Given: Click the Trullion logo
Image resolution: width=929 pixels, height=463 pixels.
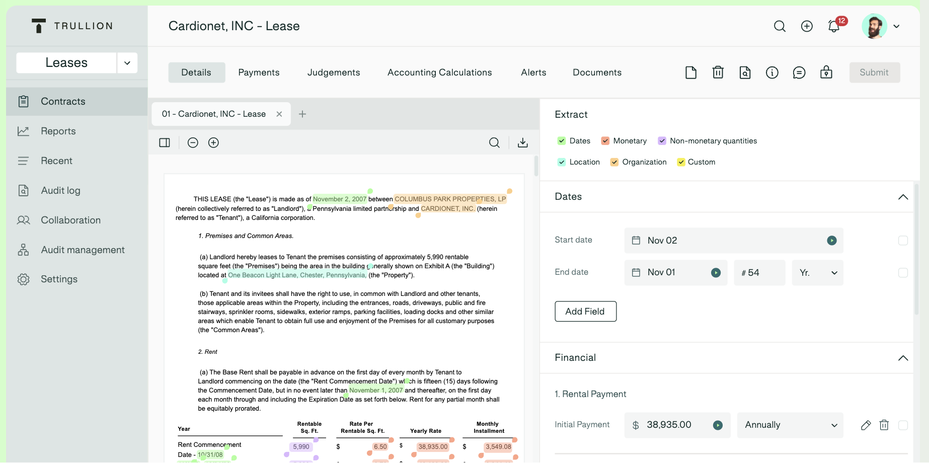Looking at the screenshot, I should click(x=72, y=26).
